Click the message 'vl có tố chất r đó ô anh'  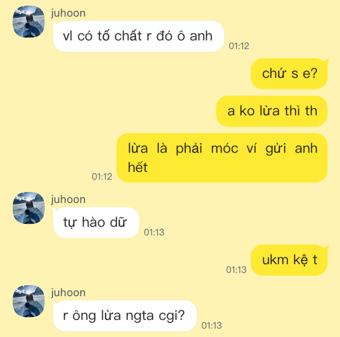point(138,36)
